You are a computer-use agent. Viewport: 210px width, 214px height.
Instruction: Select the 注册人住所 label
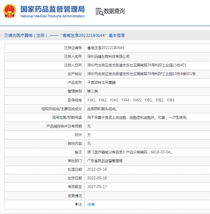click(73, 65)
